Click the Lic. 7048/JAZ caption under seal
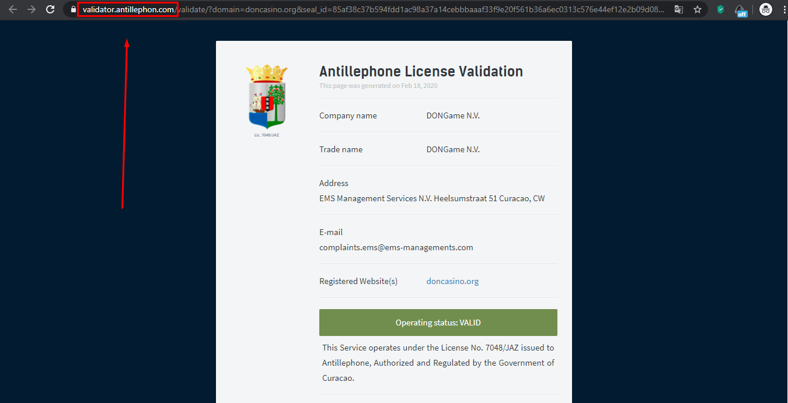The width and height of the screenshot is (788, 403). 267,135
